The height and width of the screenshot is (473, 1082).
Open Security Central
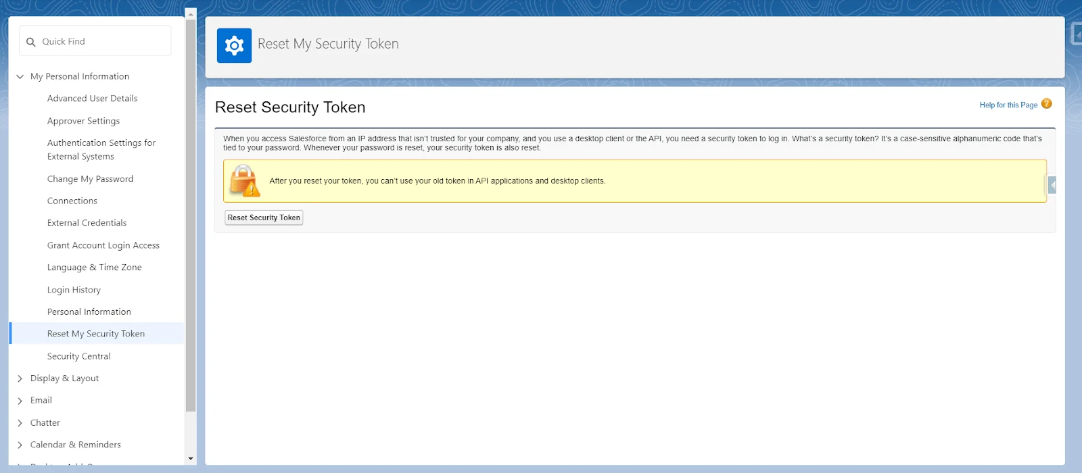[78, 356]
